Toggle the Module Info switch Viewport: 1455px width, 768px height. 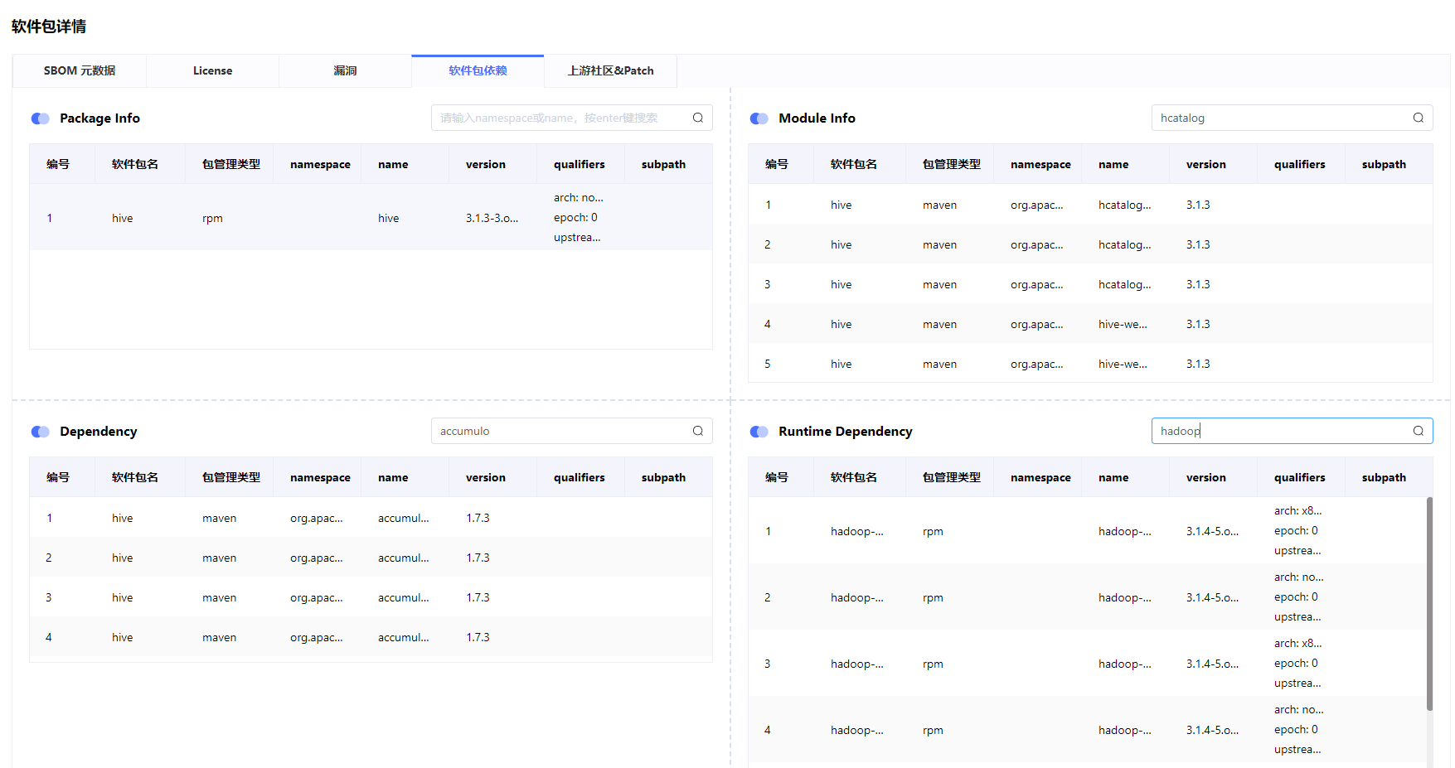pyautogui.click(x=759, y=118)
